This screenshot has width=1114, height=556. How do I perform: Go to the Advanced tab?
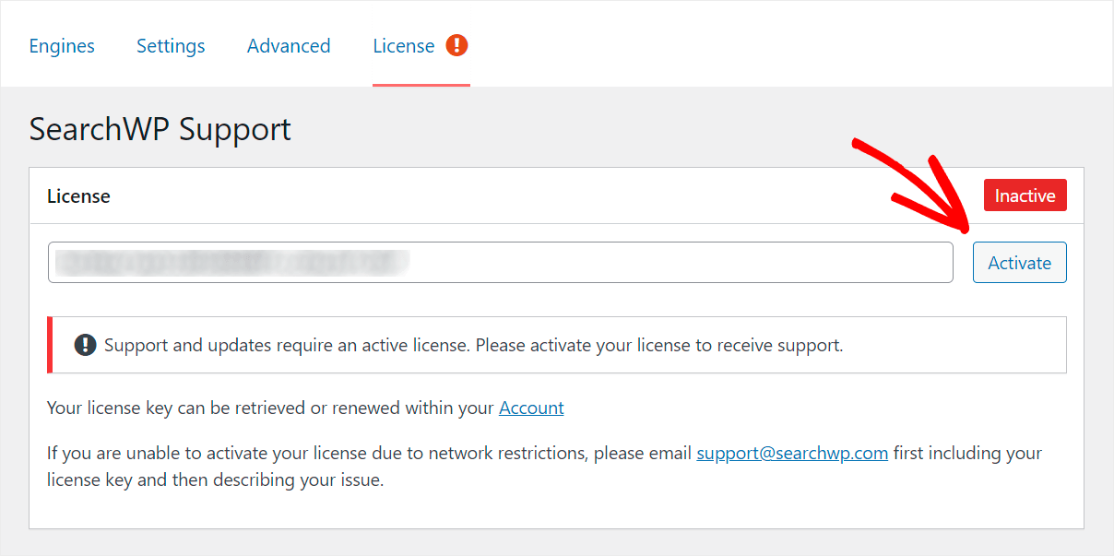point(289,46)
